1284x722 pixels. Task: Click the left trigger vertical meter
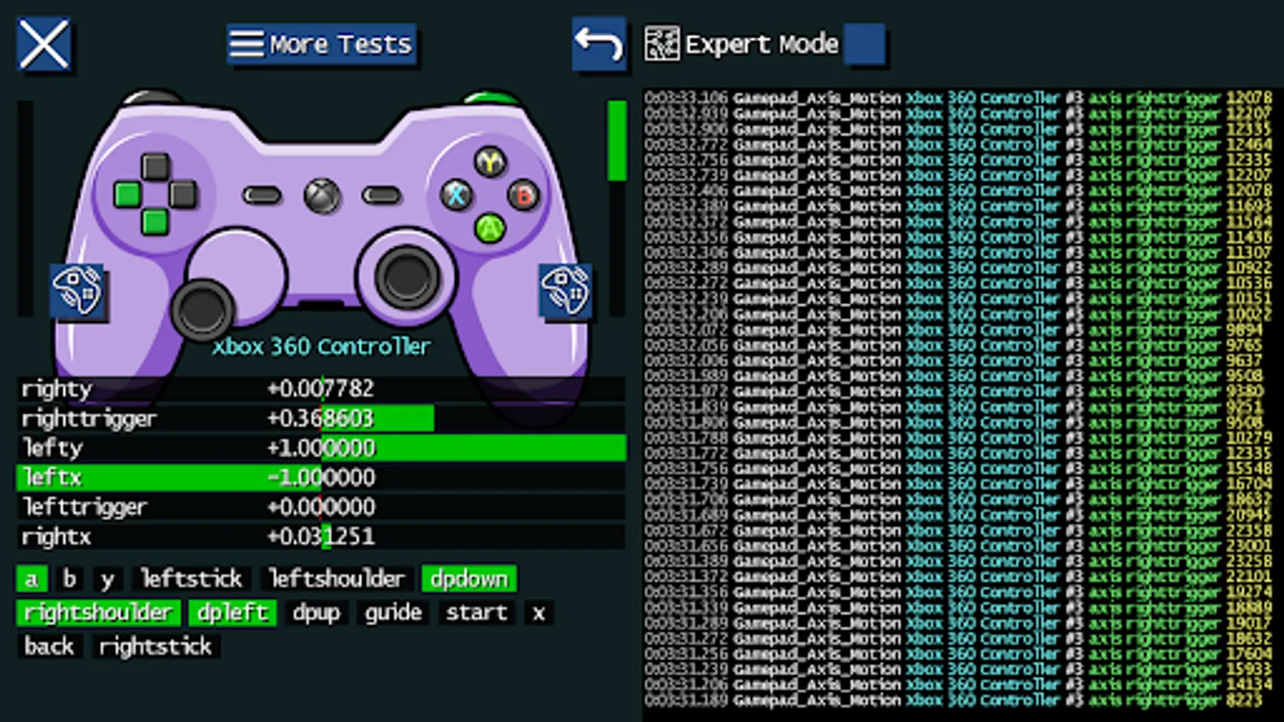pyautogui.click(x=26, y=207)
